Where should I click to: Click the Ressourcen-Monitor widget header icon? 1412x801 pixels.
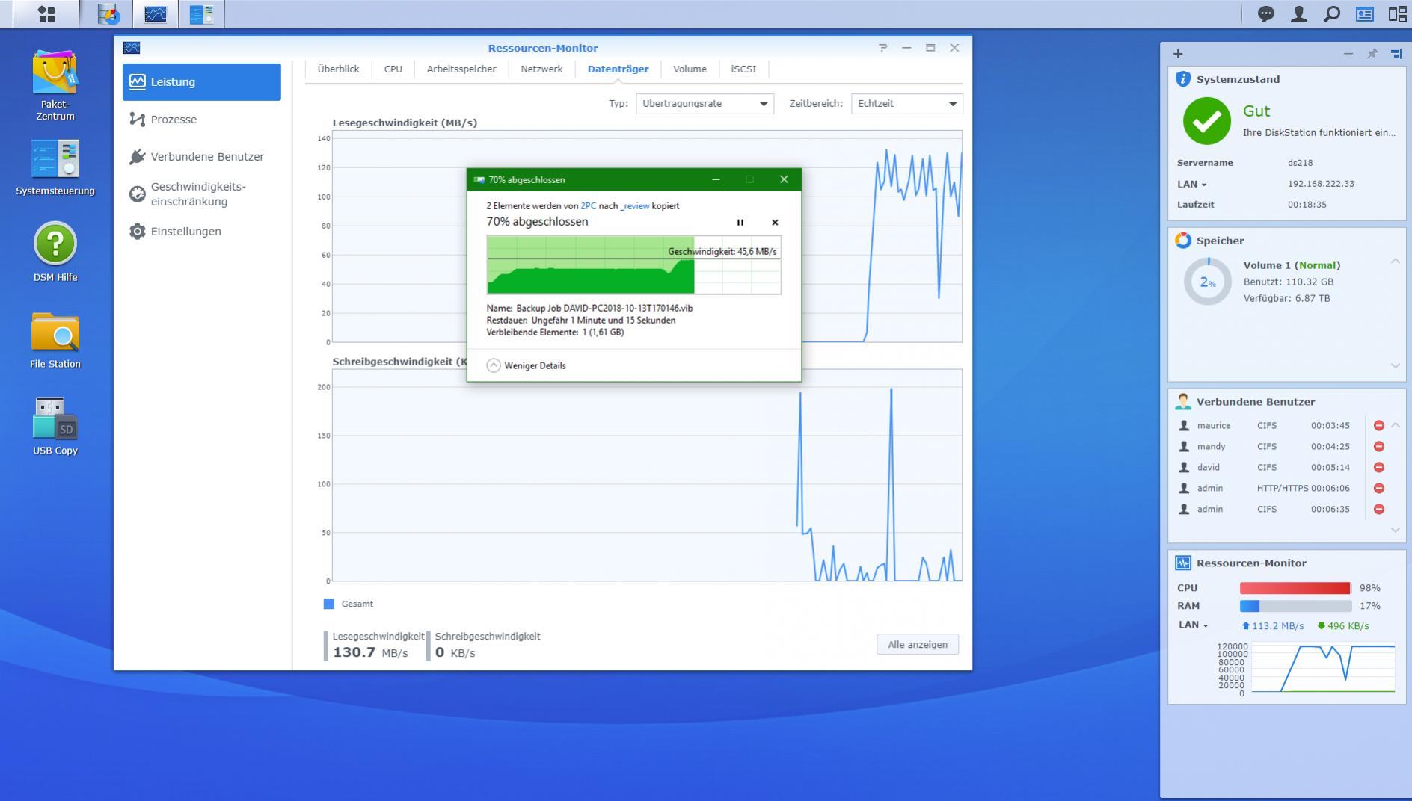tap(1182, 563)
